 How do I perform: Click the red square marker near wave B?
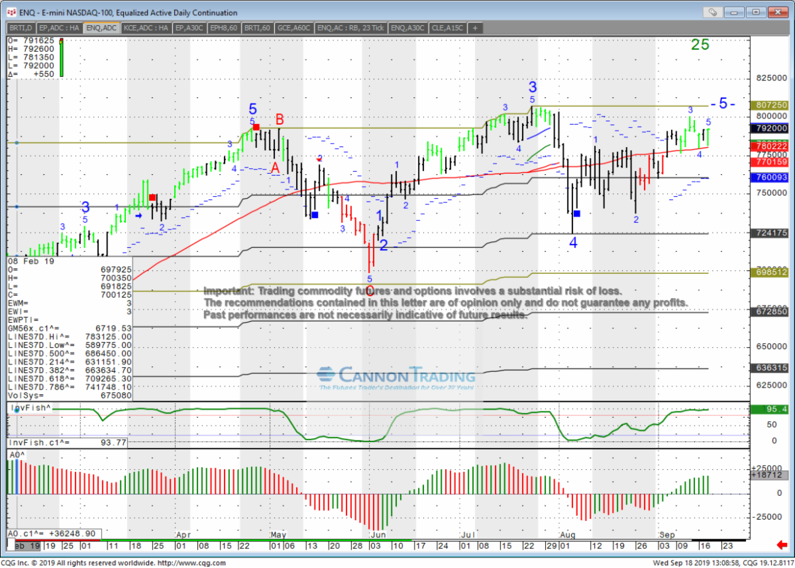[x=256, y=127]
